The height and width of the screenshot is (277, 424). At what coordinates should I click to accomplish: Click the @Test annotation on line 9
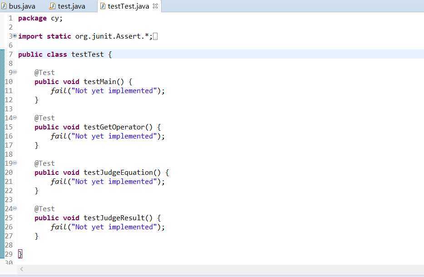point(44,73)
